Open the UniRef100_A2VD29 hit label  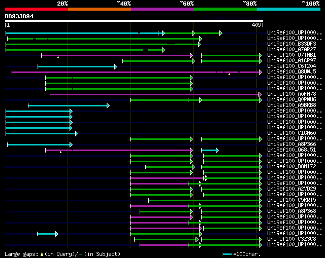pos(291,189)
